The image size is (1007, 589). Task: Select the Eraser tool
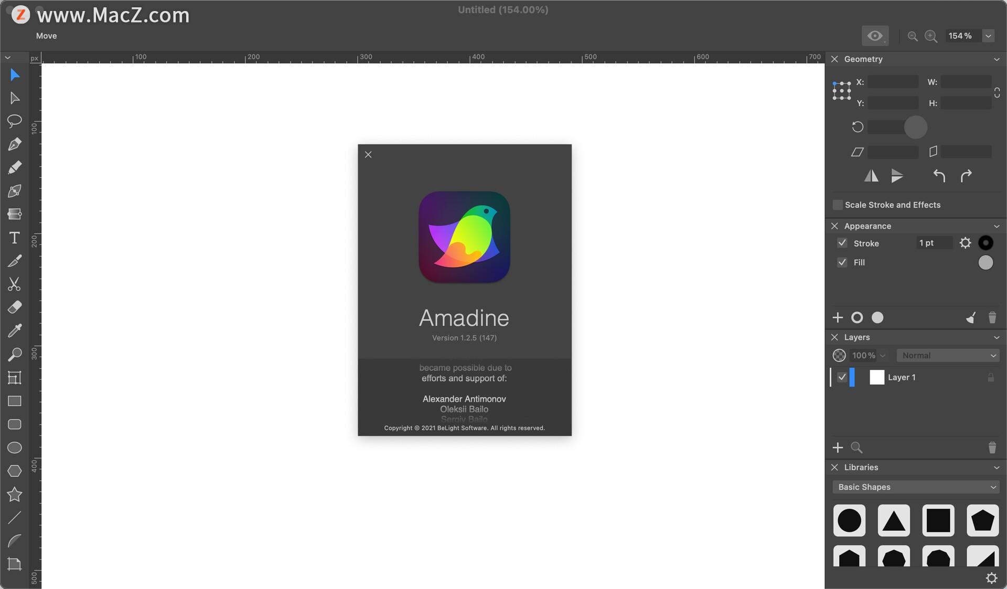coord(15,307)
